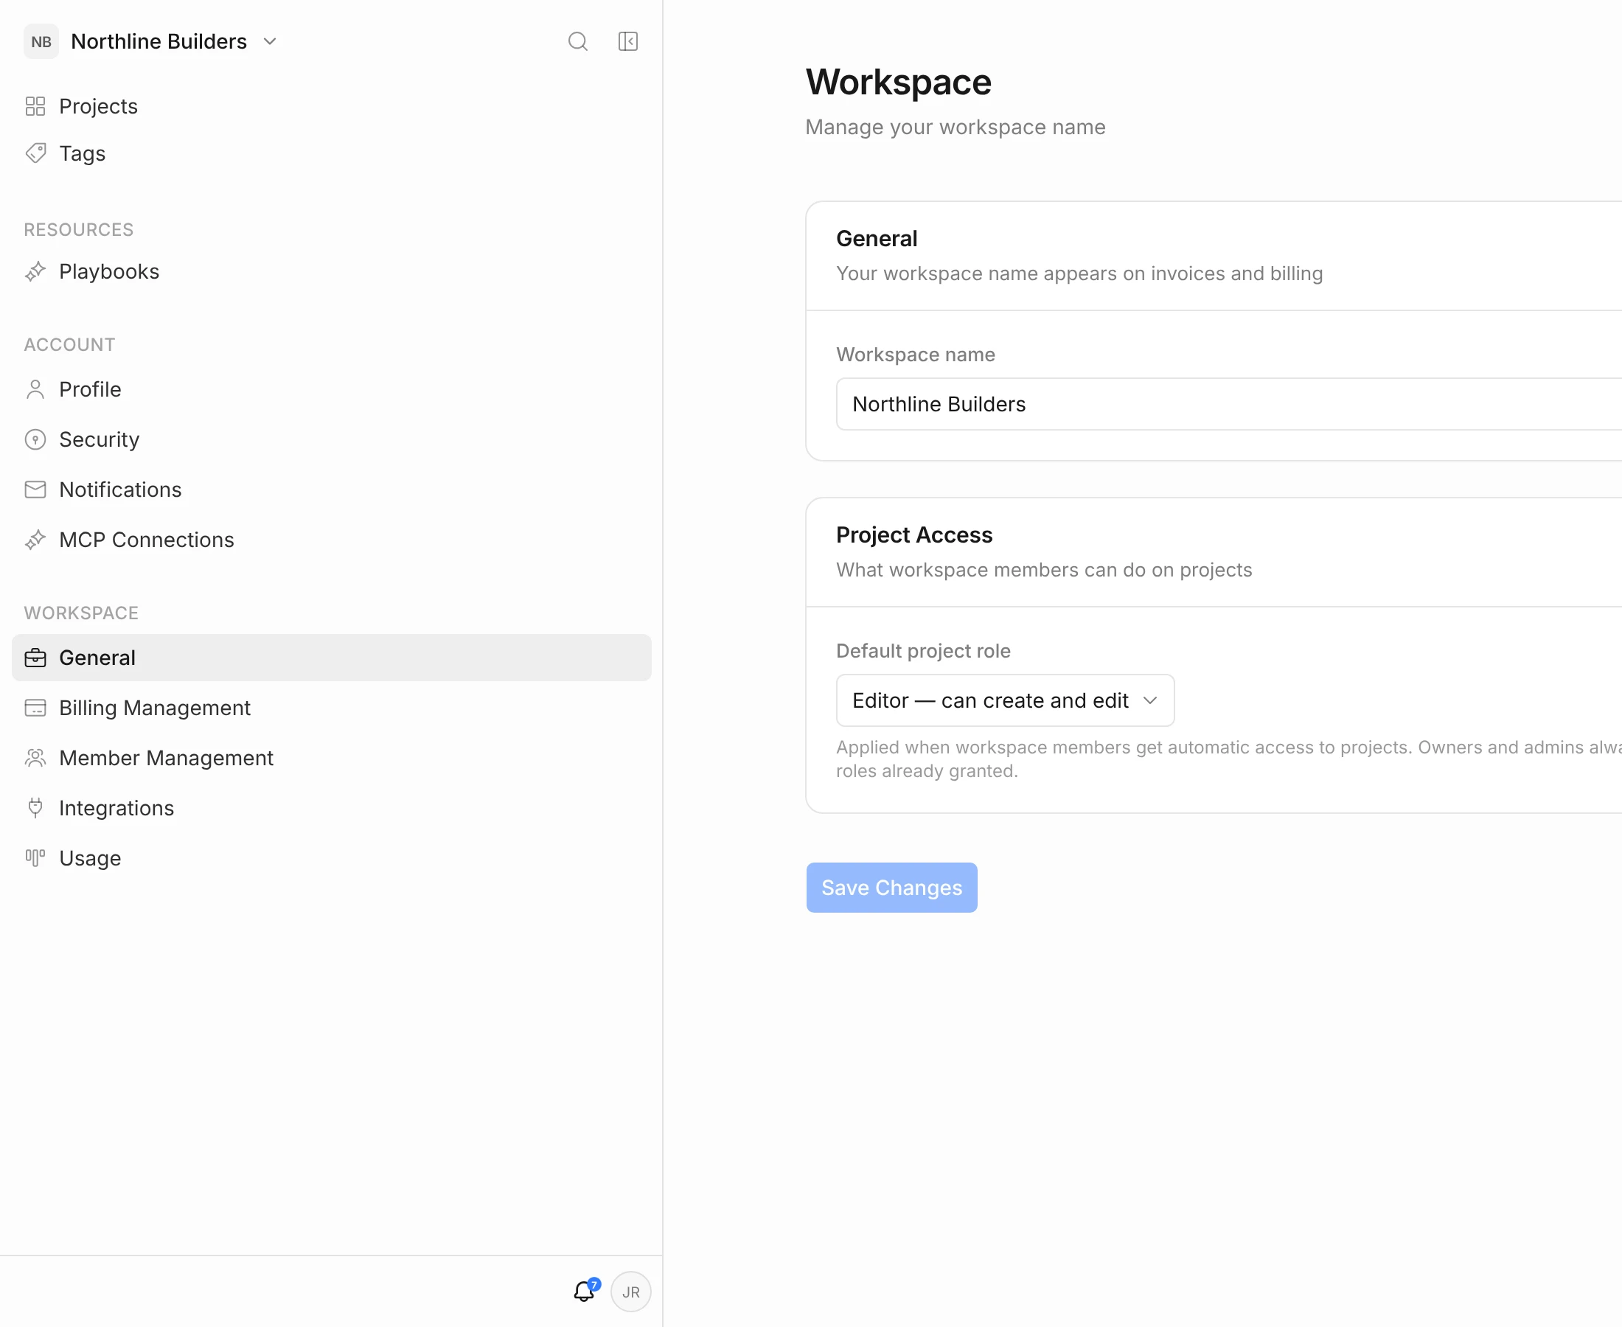This screenshot has width=1622, height=1327.
Task: Open Notifications settings
Action: tap(332, 490)
